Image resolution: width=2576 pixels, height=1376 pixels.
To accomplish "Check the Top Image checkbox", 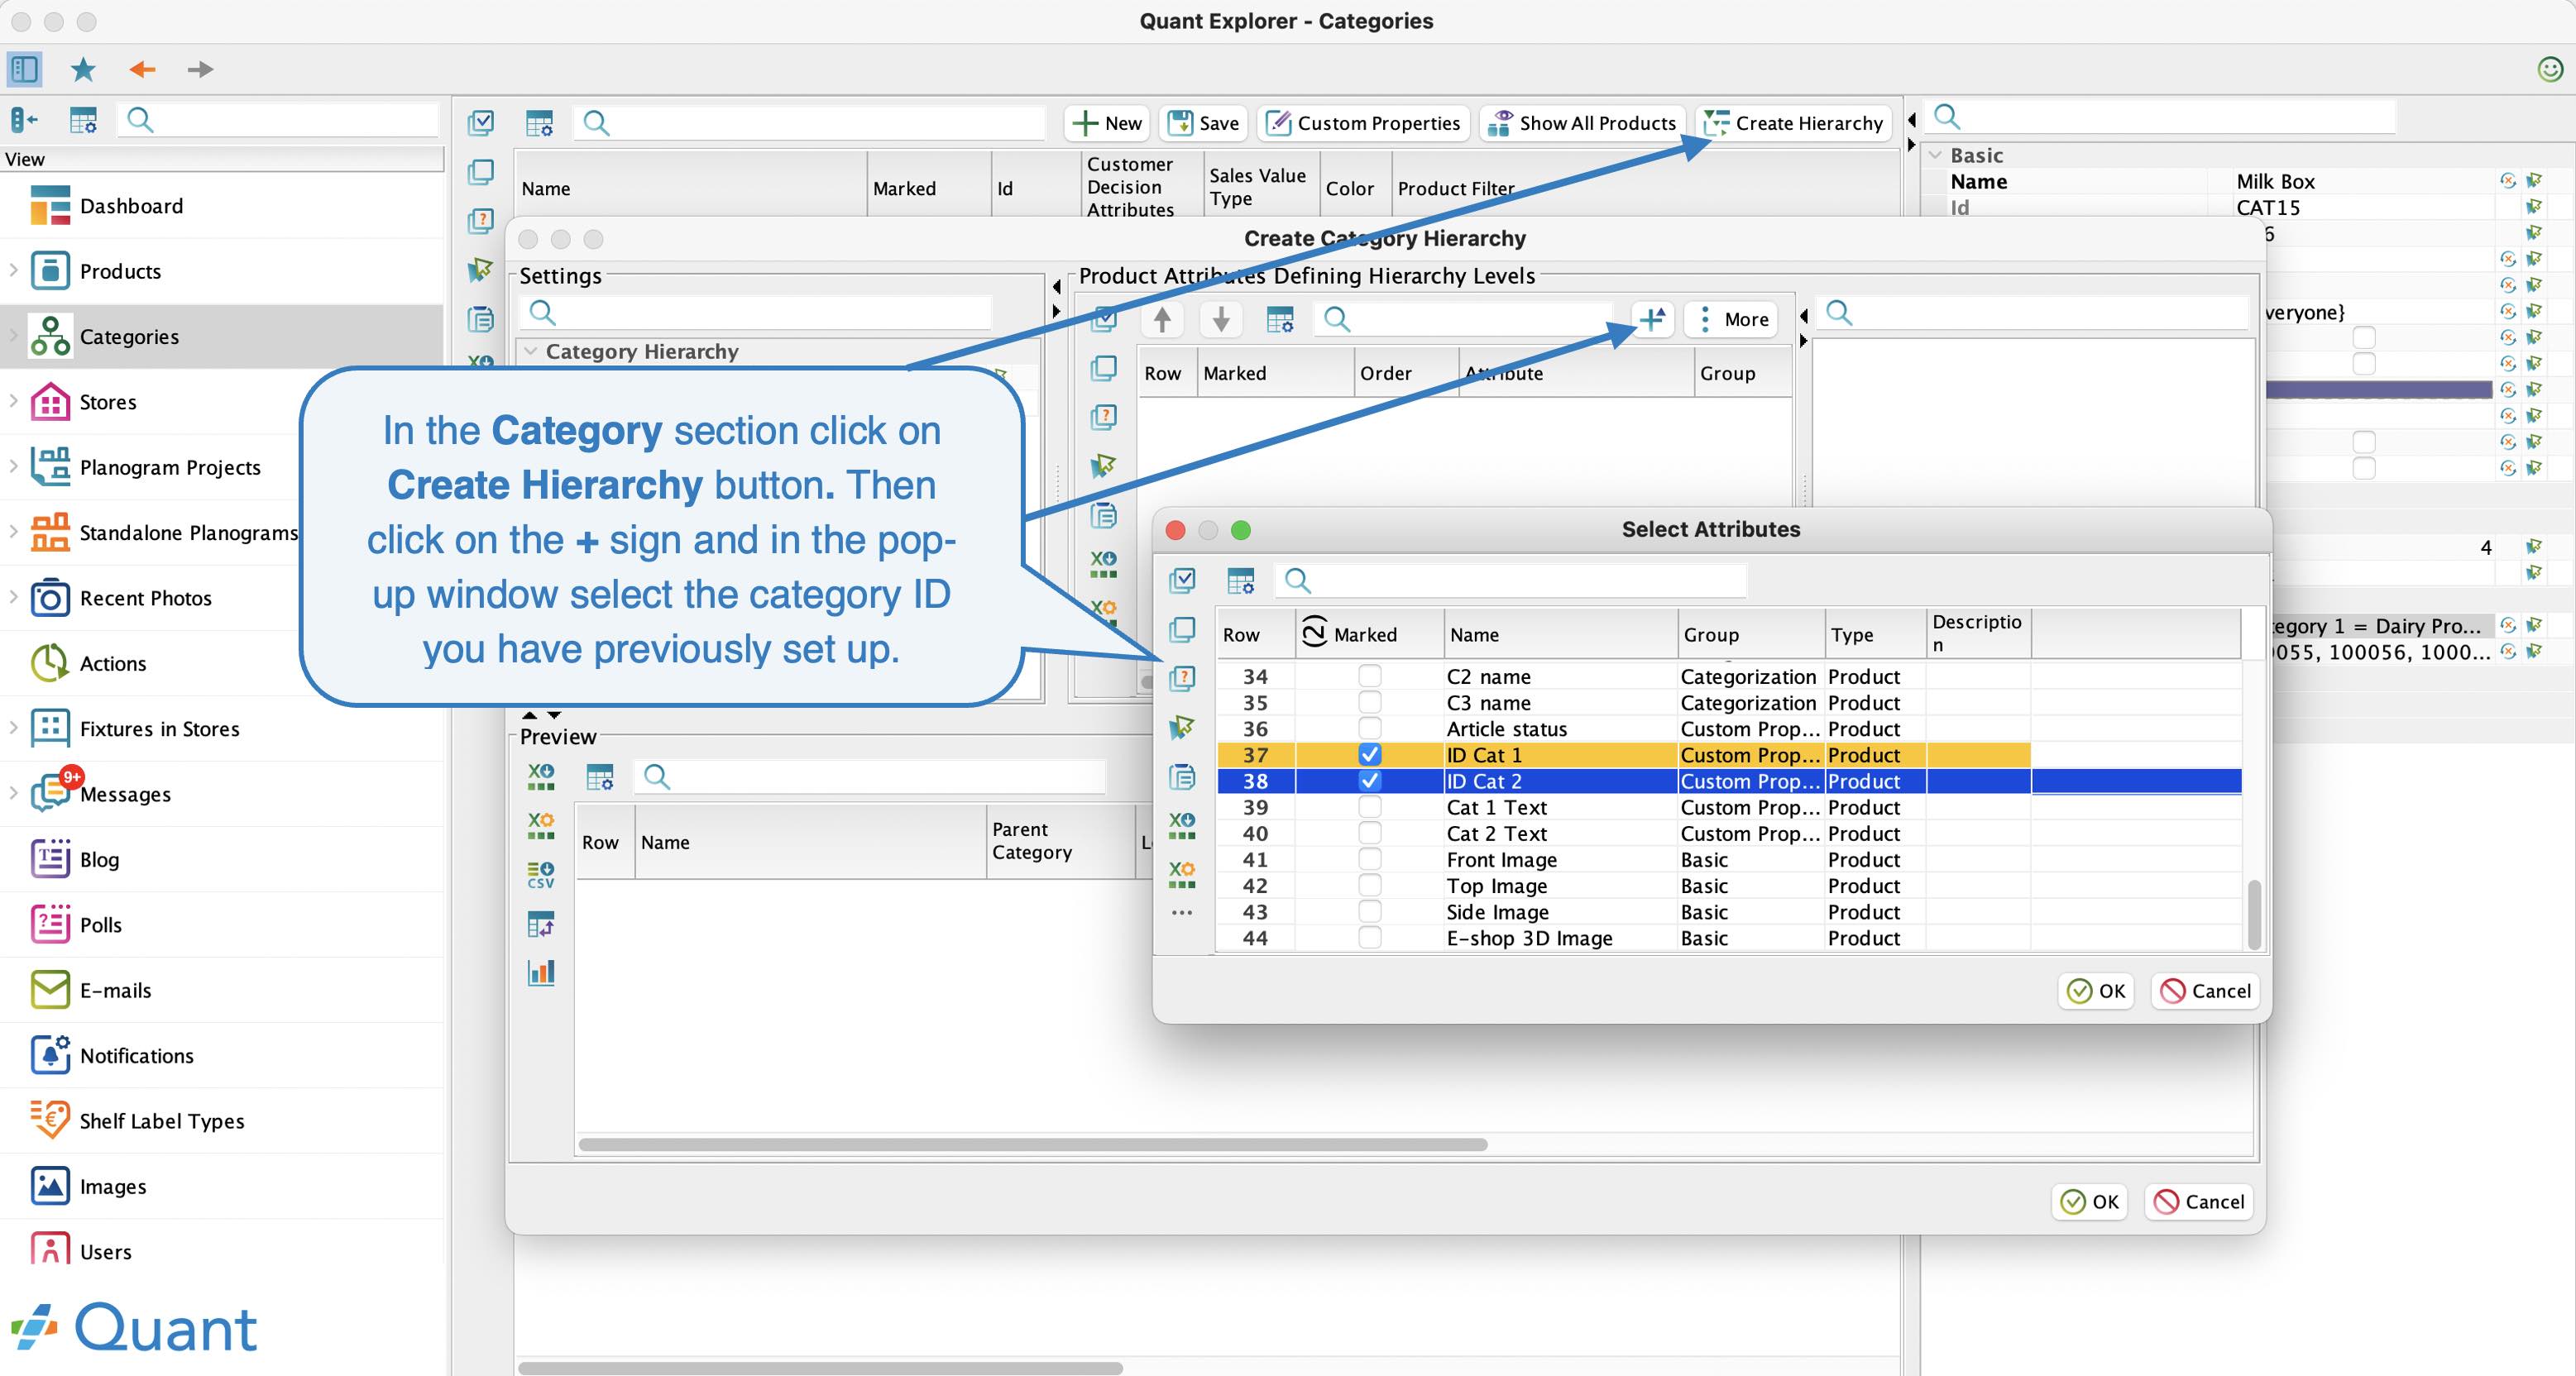I will tap(1370, 886).
